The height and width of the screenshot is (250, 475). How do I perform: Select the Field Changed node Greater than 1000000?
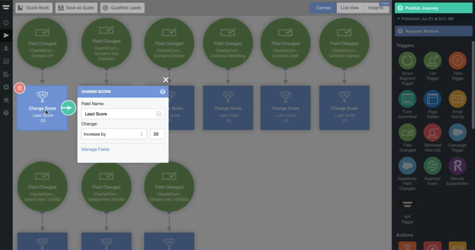[169, 187]
